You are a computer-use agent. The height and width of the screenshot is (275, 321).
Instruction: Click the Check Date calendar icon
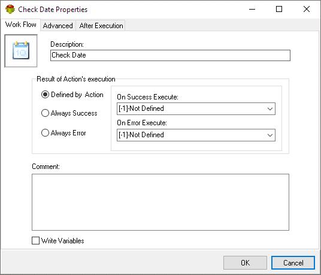[x=21, y=50]
